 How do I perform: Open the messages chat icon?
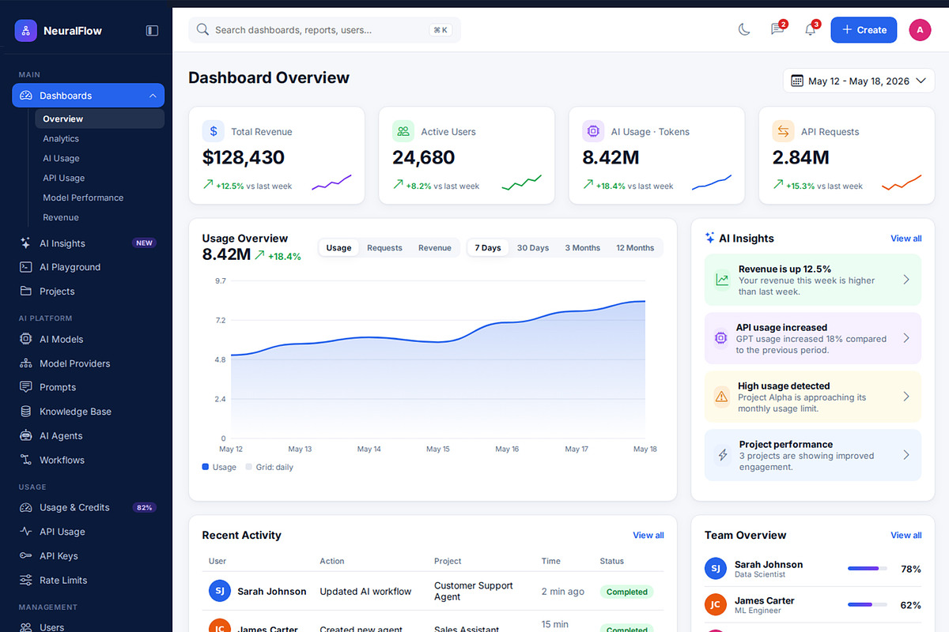[777, 30]
